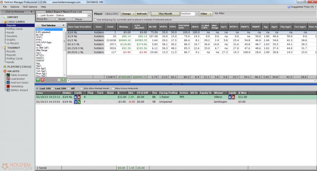Image resolution: width=317 pixels, height=171 pixels.
Task: Toggle Group By Player checkbox
Action: click(x=73, y=19)
